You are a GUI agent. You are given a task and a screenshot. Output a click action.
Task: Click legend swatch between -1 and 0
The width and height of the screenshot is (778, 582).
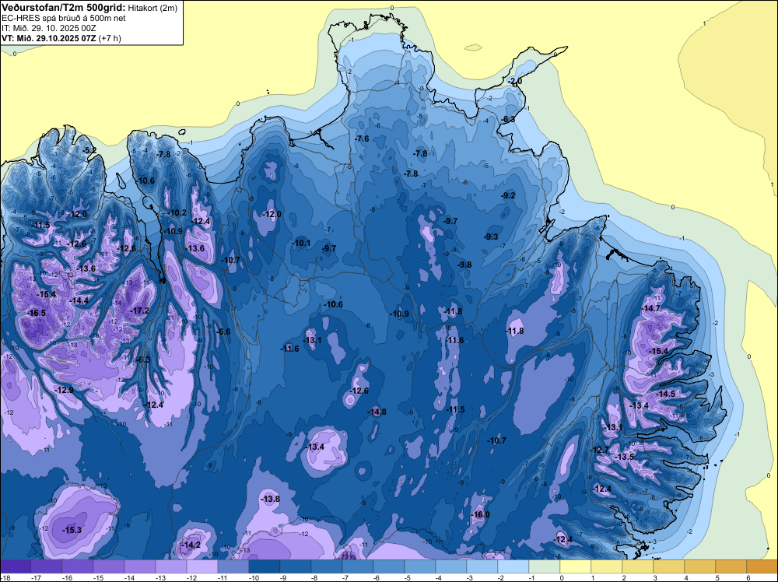tap(545, 566)
